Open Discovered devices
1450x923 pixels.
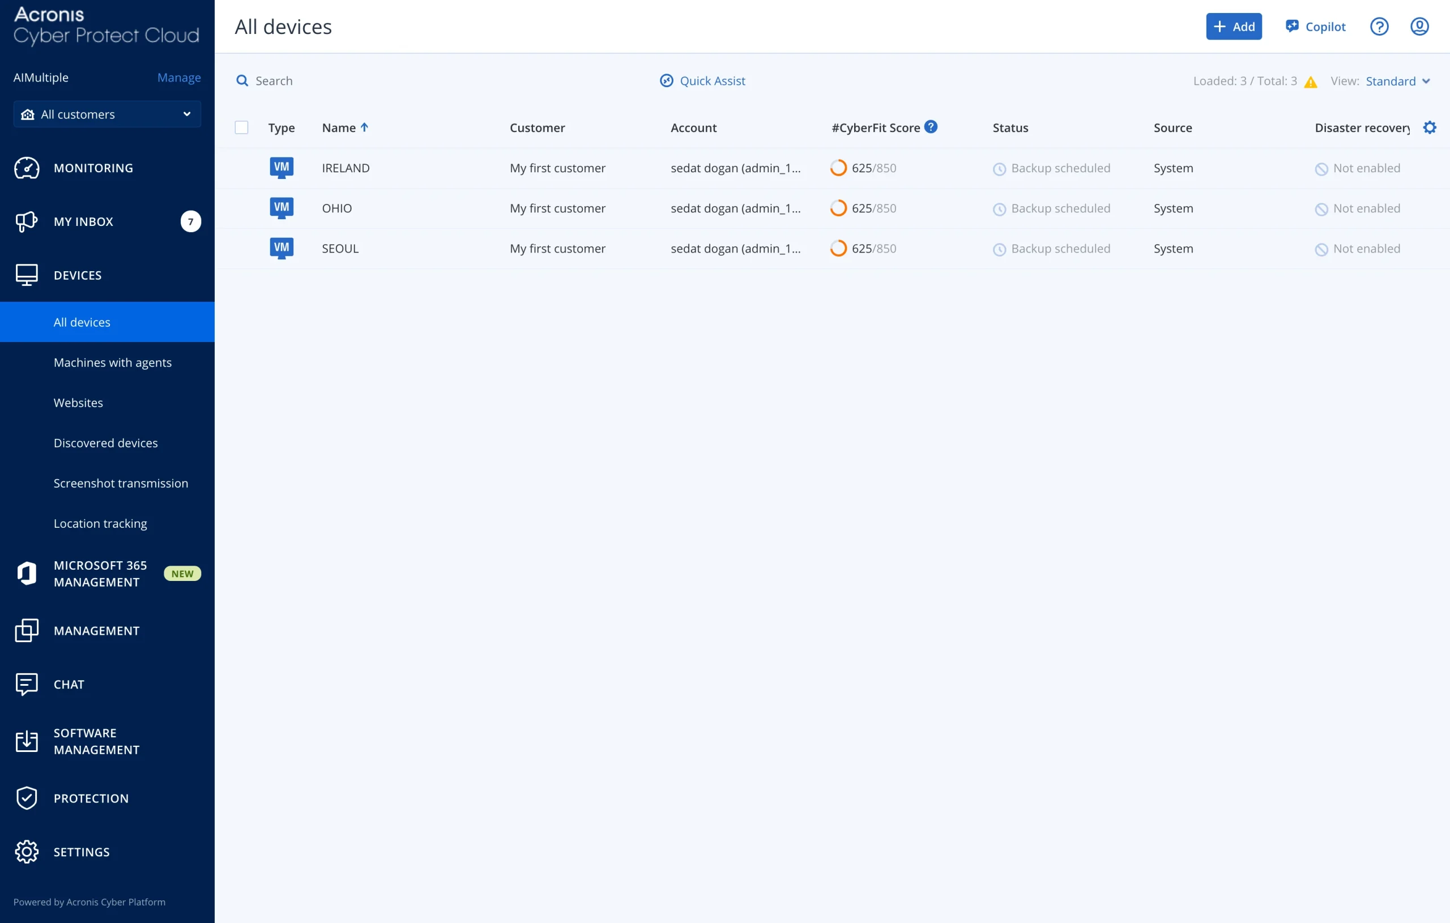pos(106,443)
